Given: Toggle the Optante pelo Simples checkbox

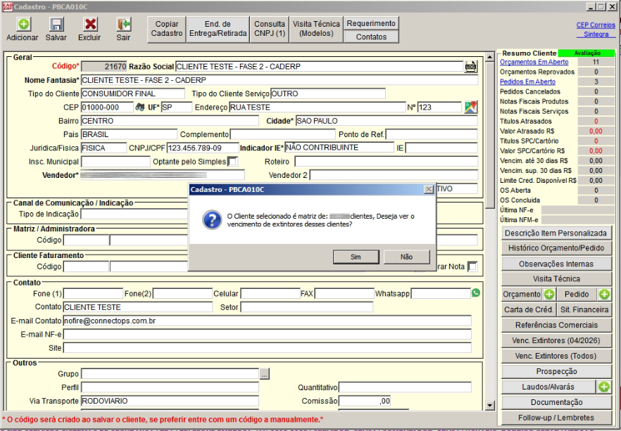Looking at the screenshot, I should point(233,162).
